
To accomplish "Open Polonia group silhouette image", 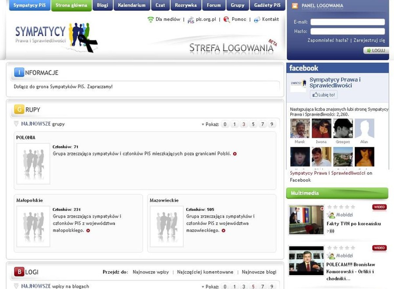I will point(33,164).
